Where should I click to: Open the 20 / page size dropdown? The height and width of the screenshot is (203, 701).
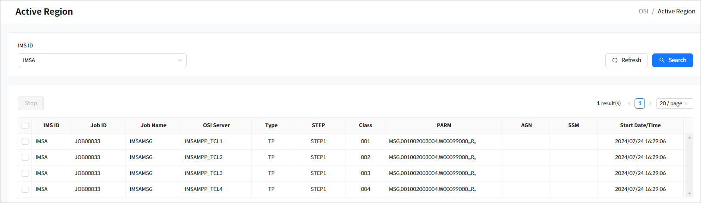click(x=674, y=103)
